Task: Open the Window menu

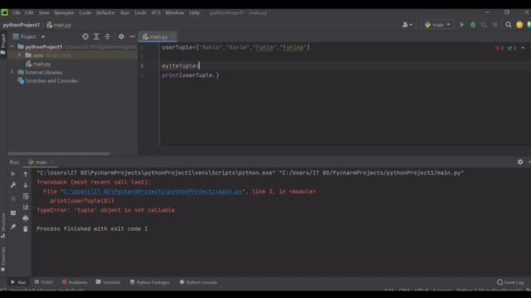Action: pyautogui.click(x=174, y=13)
